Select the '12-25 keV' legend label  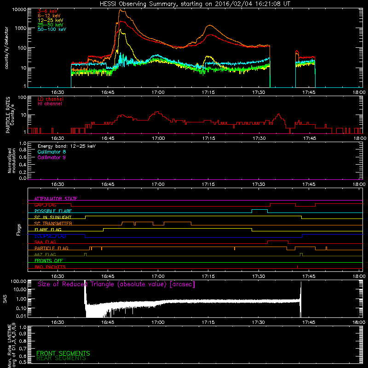(x=51, y=20)
